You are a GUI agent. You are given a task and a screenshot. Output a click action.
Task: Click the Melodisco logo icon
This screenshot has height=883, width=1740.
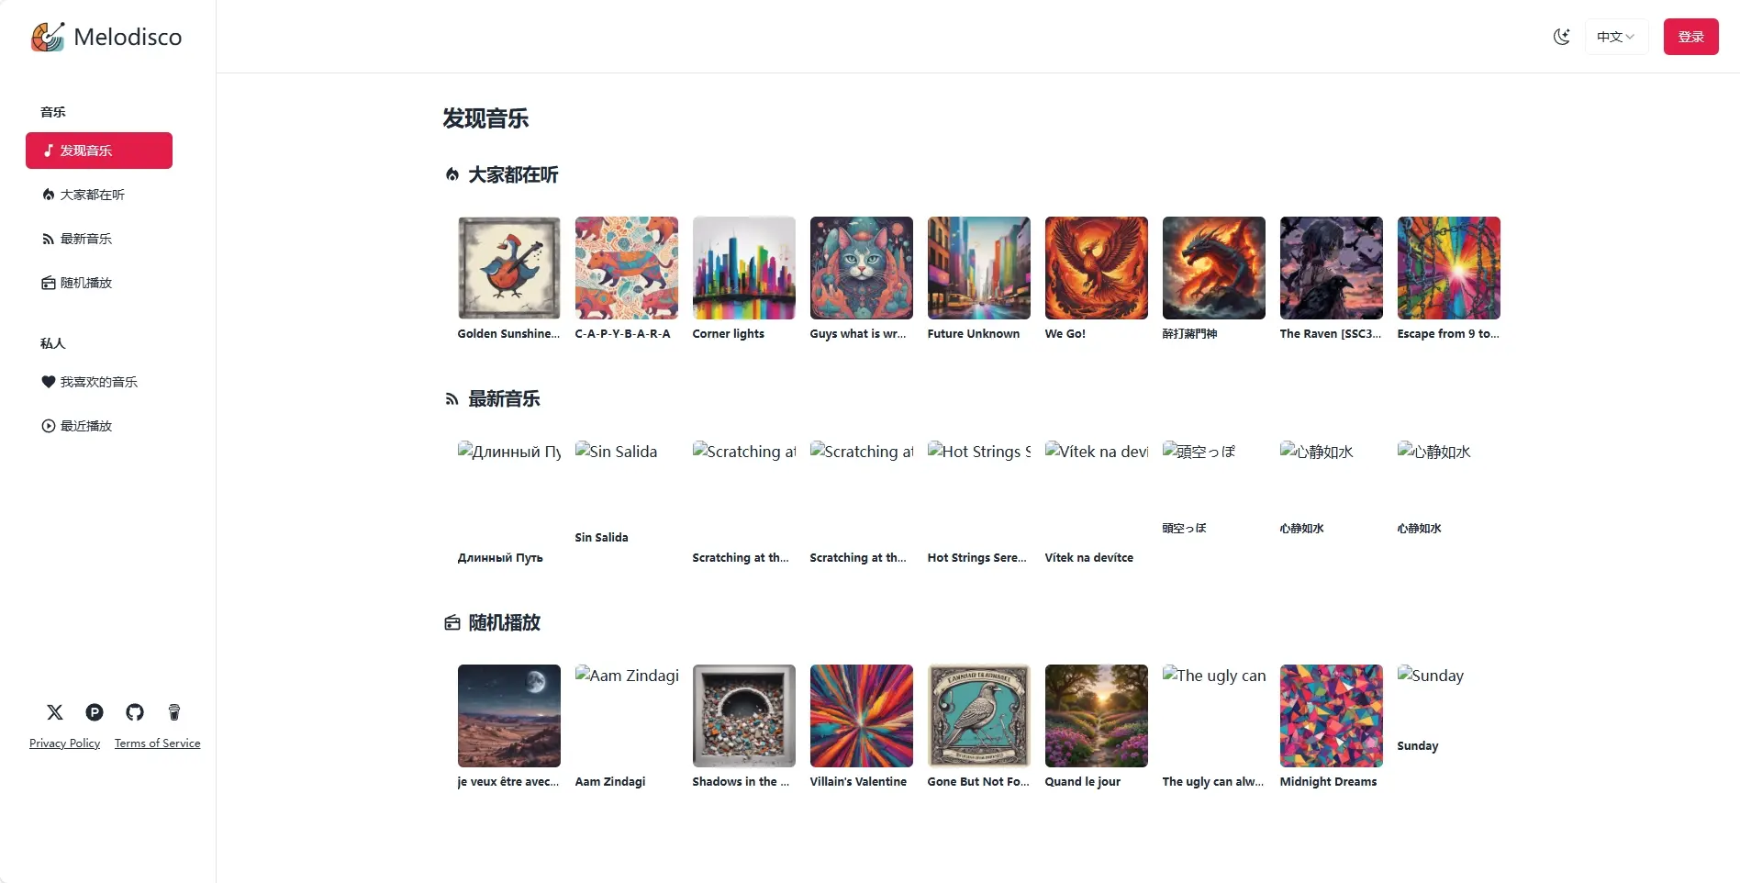point(48,37)
